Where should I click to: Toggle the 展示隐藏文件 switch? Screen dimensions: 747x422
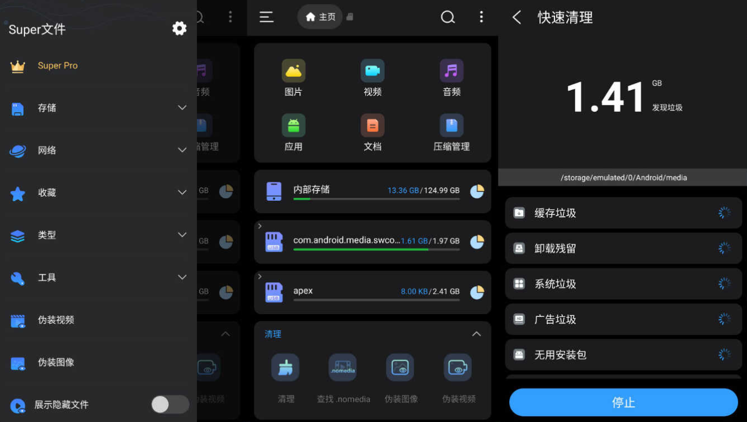170,405
